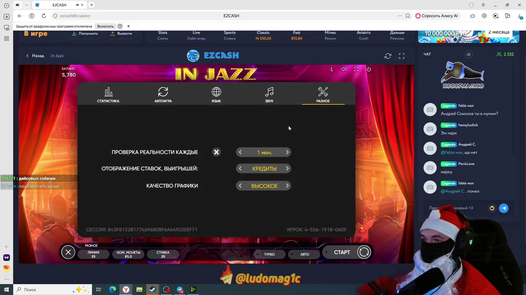Click the Вывести withdraw button
526x295 pixels.
[121, 34]
